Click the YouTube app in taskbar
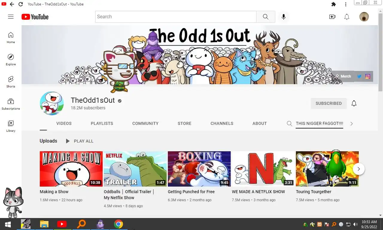Screen dimensions: 383x230 click(62, 224)
